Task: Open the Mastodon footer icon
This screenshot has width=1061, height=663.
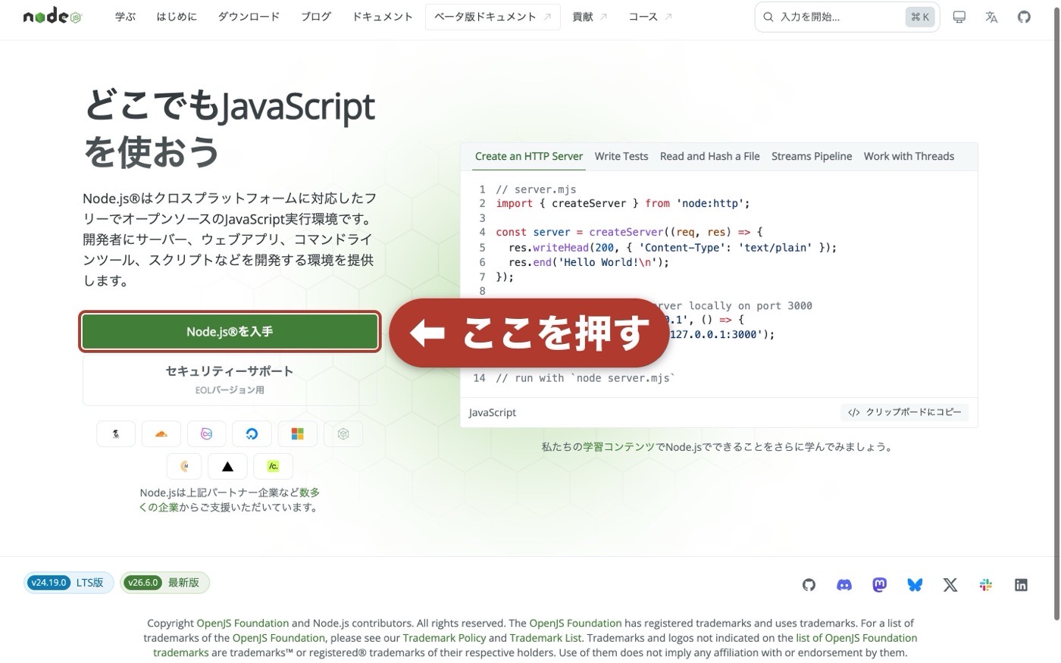Action: 879,585
